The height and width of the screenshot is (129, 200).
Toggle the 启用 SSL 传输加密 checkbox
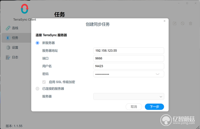click(44, 82)
